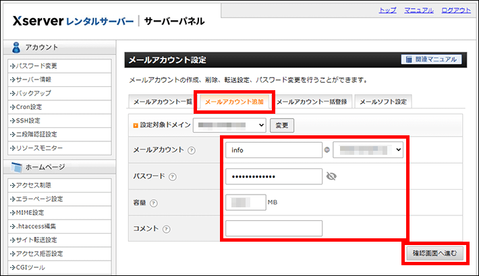The image size is (479, 276).
Task: Open パスワード変更 in sidebar
Action: click(x=59, y=66)
